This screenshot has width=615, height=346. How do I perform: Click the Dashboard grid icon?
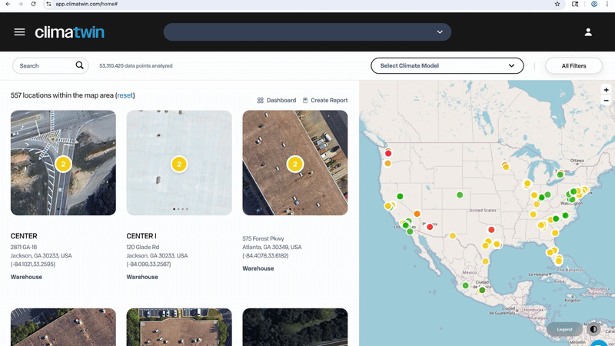point(260,101)
